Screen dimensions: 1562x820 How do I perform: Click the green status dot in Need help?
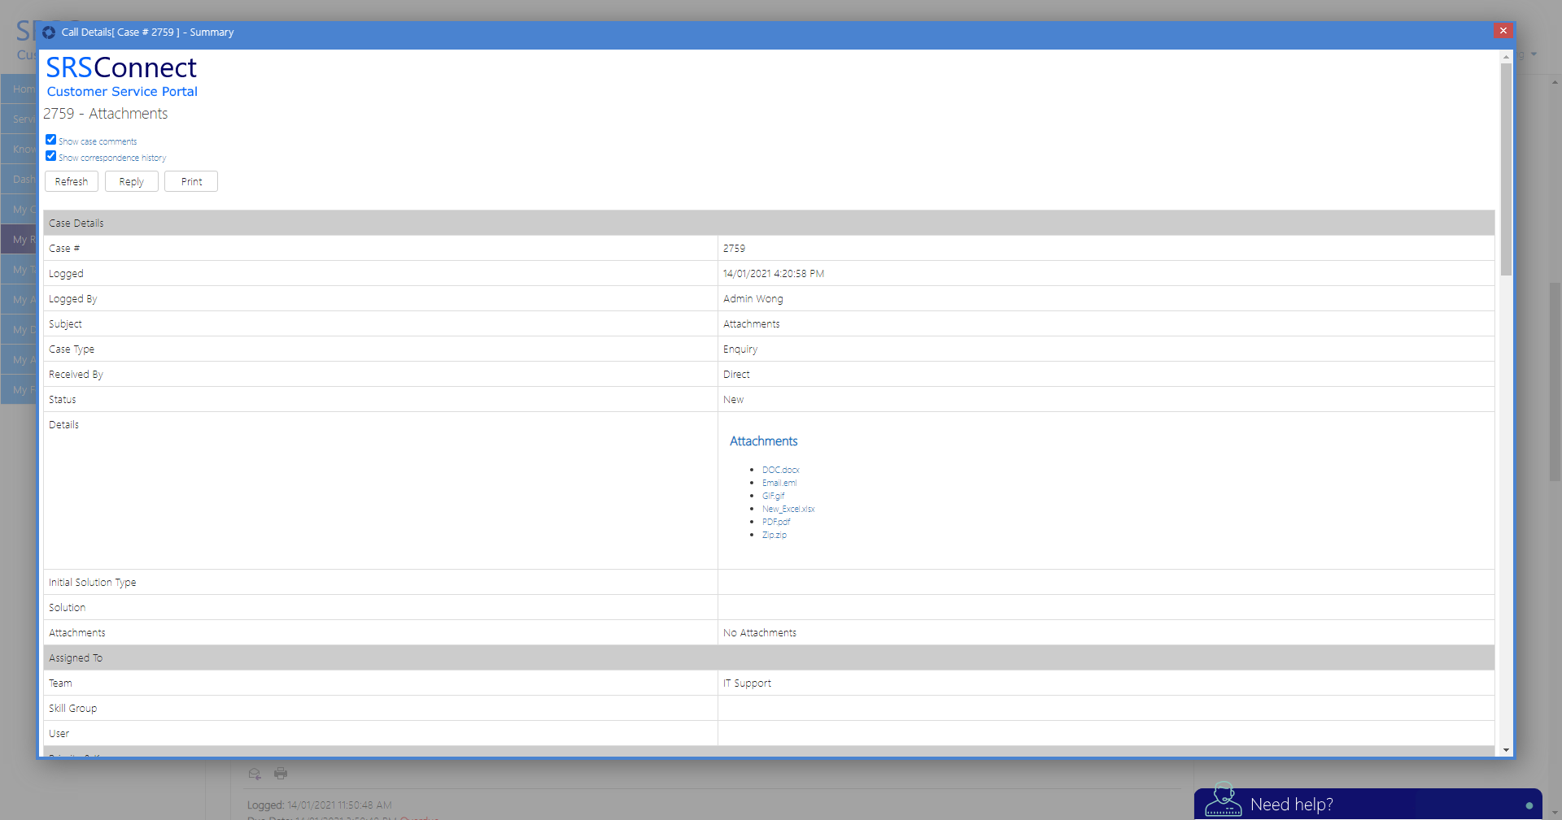(x=1529, y=805)
